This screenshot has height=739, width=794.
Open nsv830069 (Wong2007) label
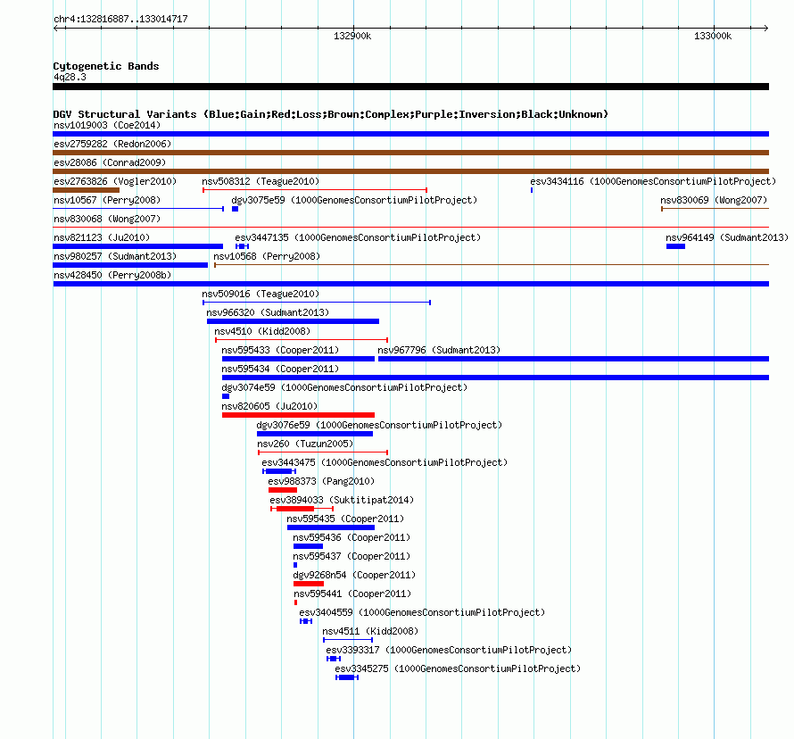(714, 200)
